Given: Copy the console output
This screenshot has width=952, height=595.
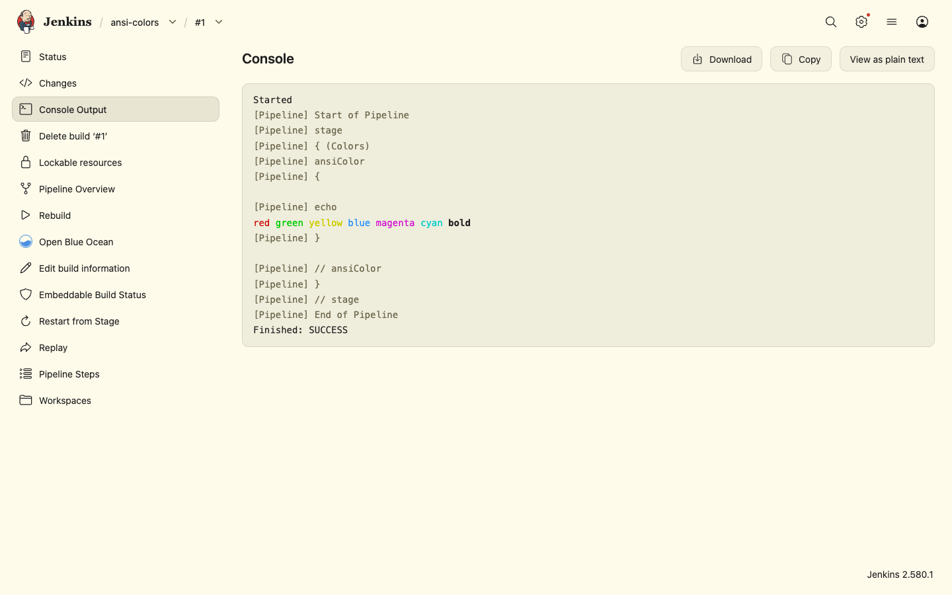Looking at the screenshot, I should point(801,59).
